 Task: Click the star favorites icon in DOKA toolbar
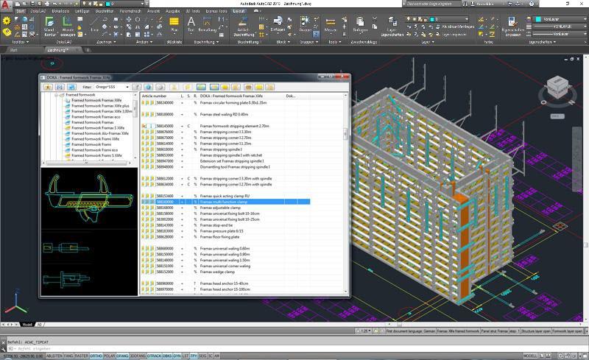(x=48, y=87)
